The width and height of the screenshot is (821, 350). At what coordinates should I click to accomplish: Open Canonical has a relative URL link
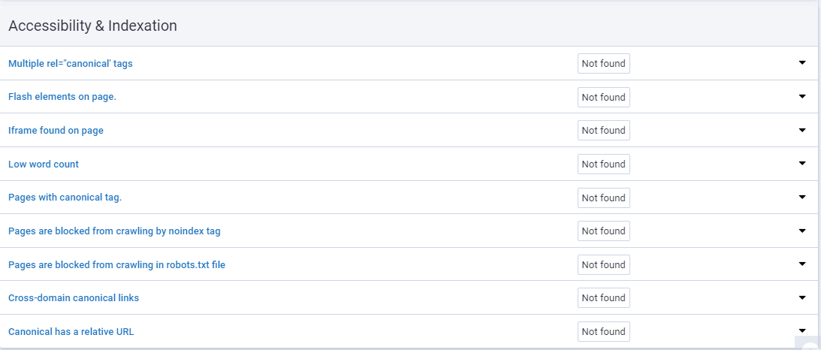coord(71,332)
